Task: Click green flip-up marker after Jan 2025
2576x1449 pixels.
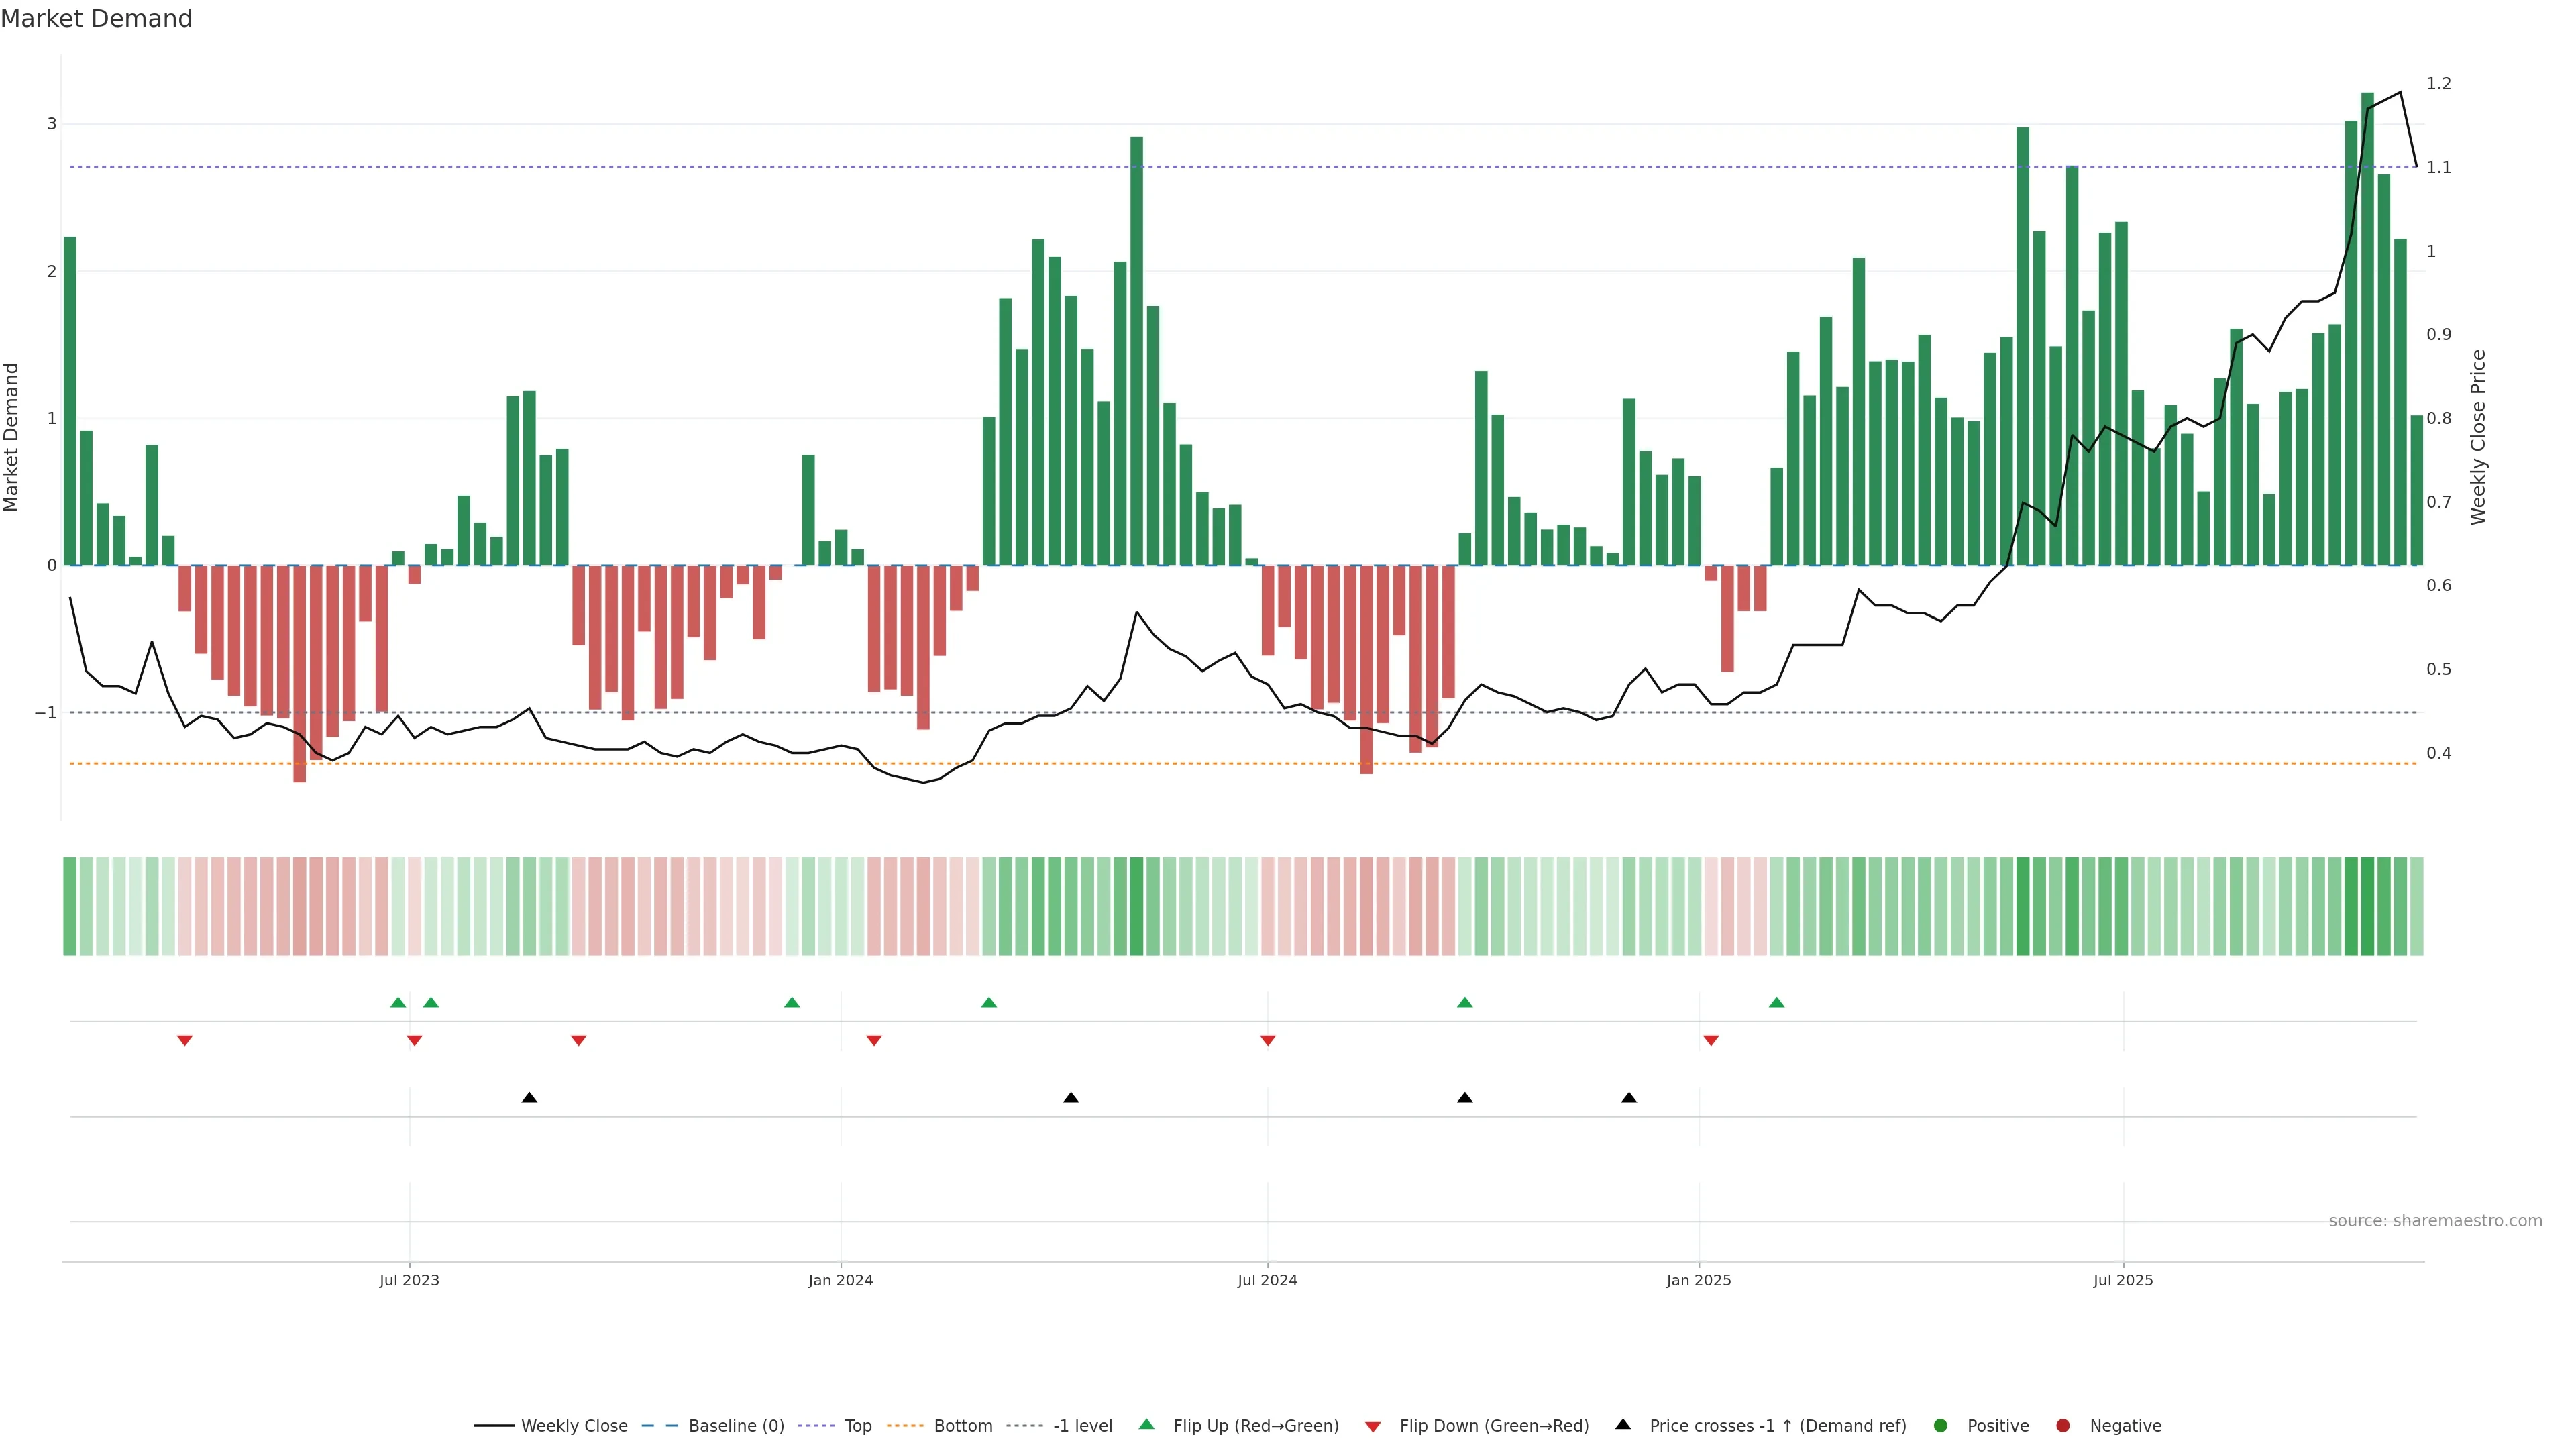Action: click(x=1776, y=1002)
